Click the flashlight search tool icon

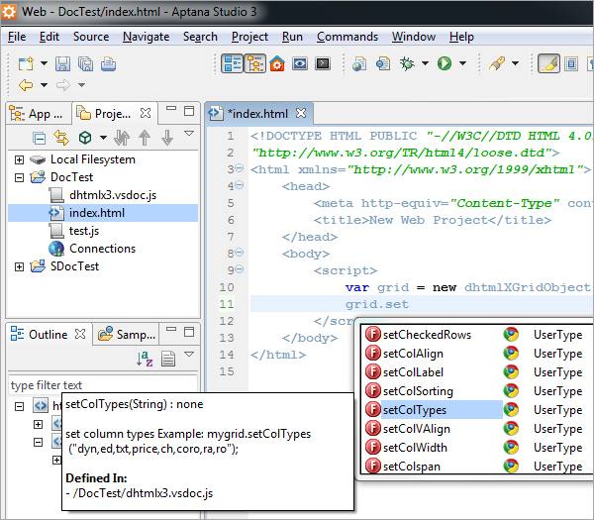497,63
